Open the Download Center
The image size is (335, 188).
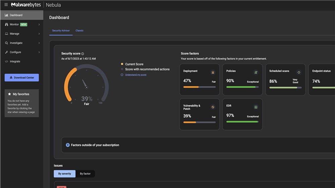tap(22, 77)
